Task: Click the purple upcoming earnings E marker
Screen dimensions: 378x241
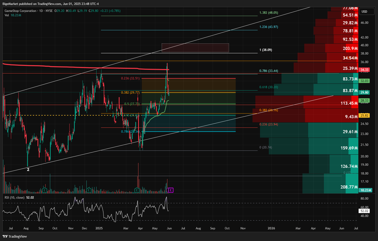Action: (171, 190)
